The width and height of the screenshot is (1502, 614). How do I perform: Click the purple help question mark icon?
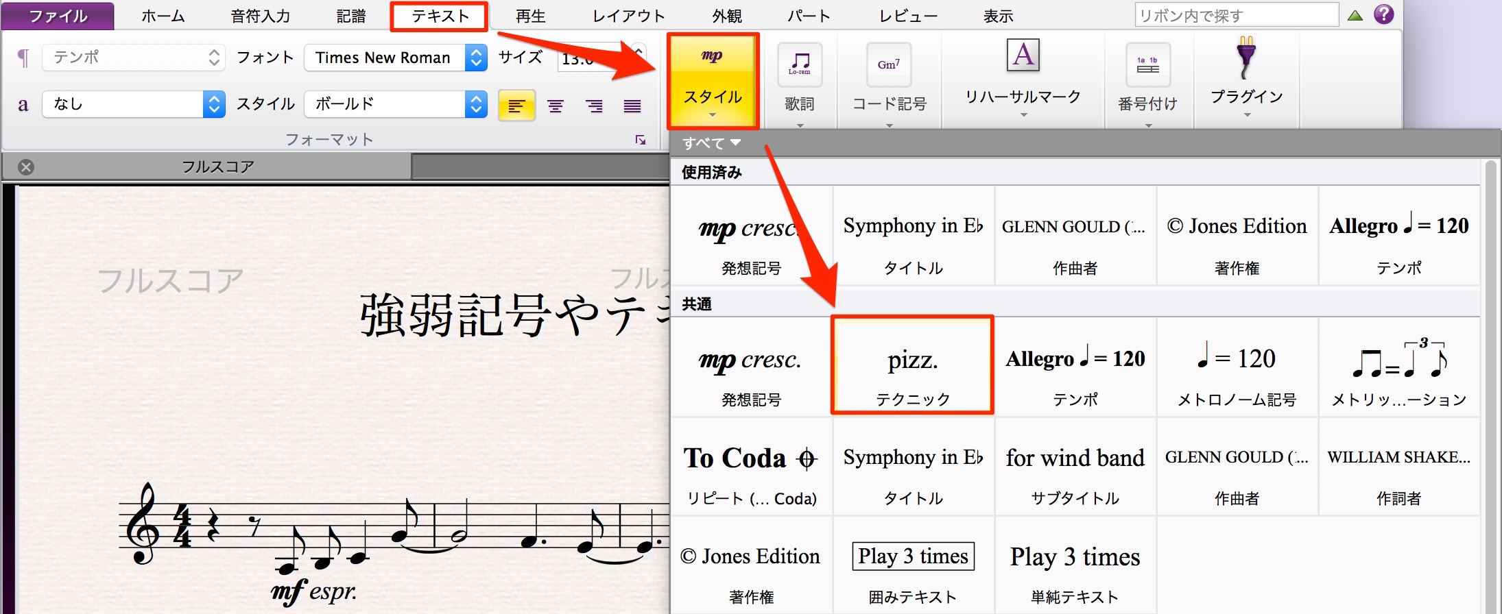click(1384, 14)
